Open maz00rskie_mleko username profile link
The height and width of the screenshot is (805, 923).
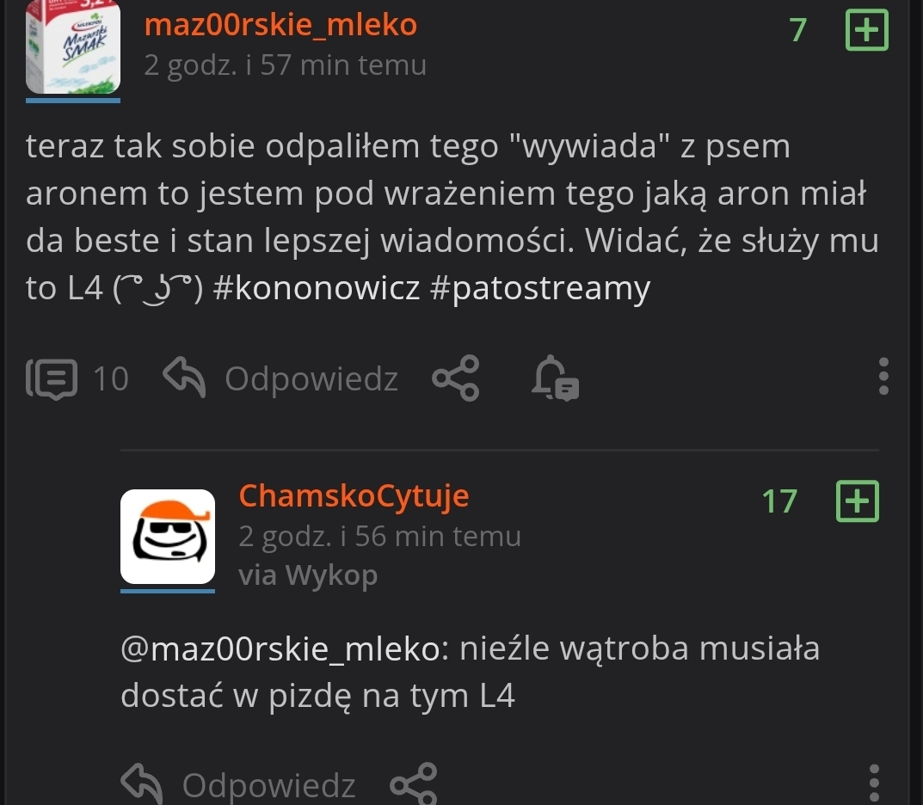pyautogui.click(x=280, y=25)
